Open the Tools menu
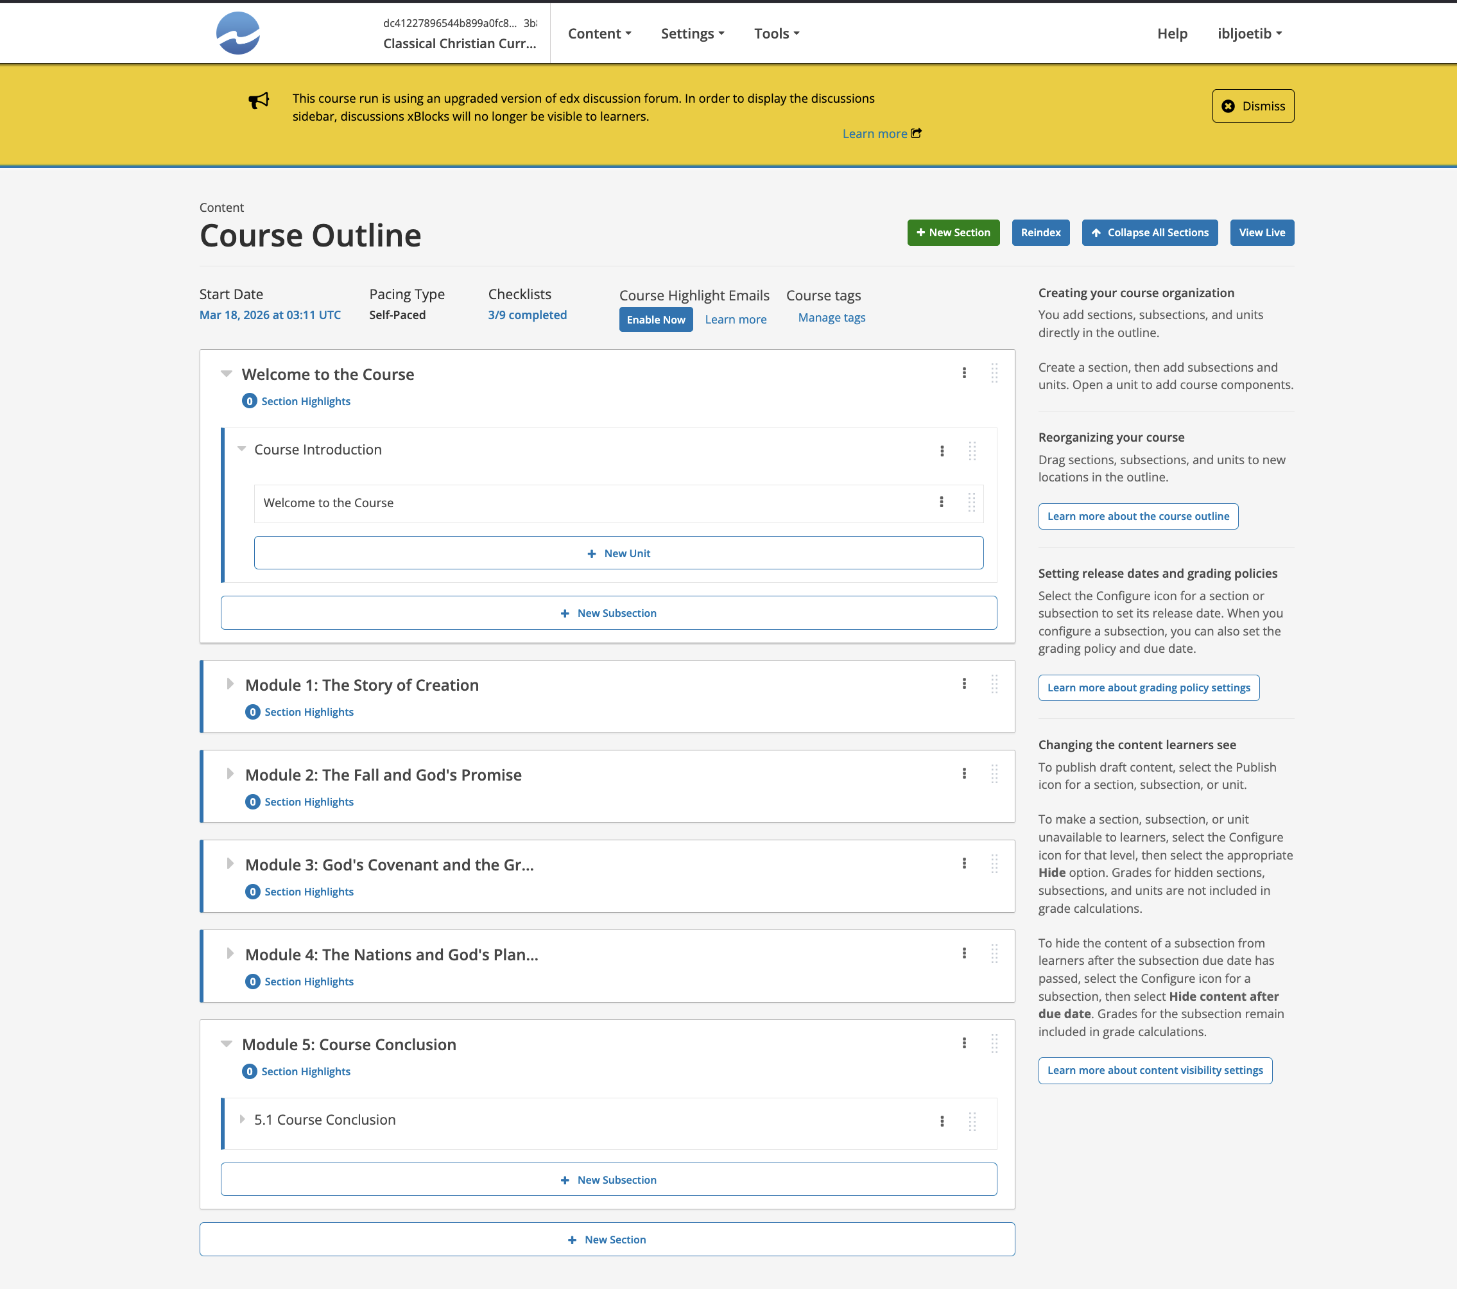Image resolution: width=1457 pixels, height=1289 pixels. (777, 33)
